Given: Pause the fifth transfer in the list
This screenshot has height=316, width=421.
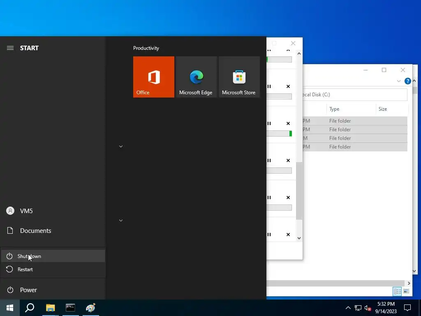Looking at the screenshot, I should 269,197.
